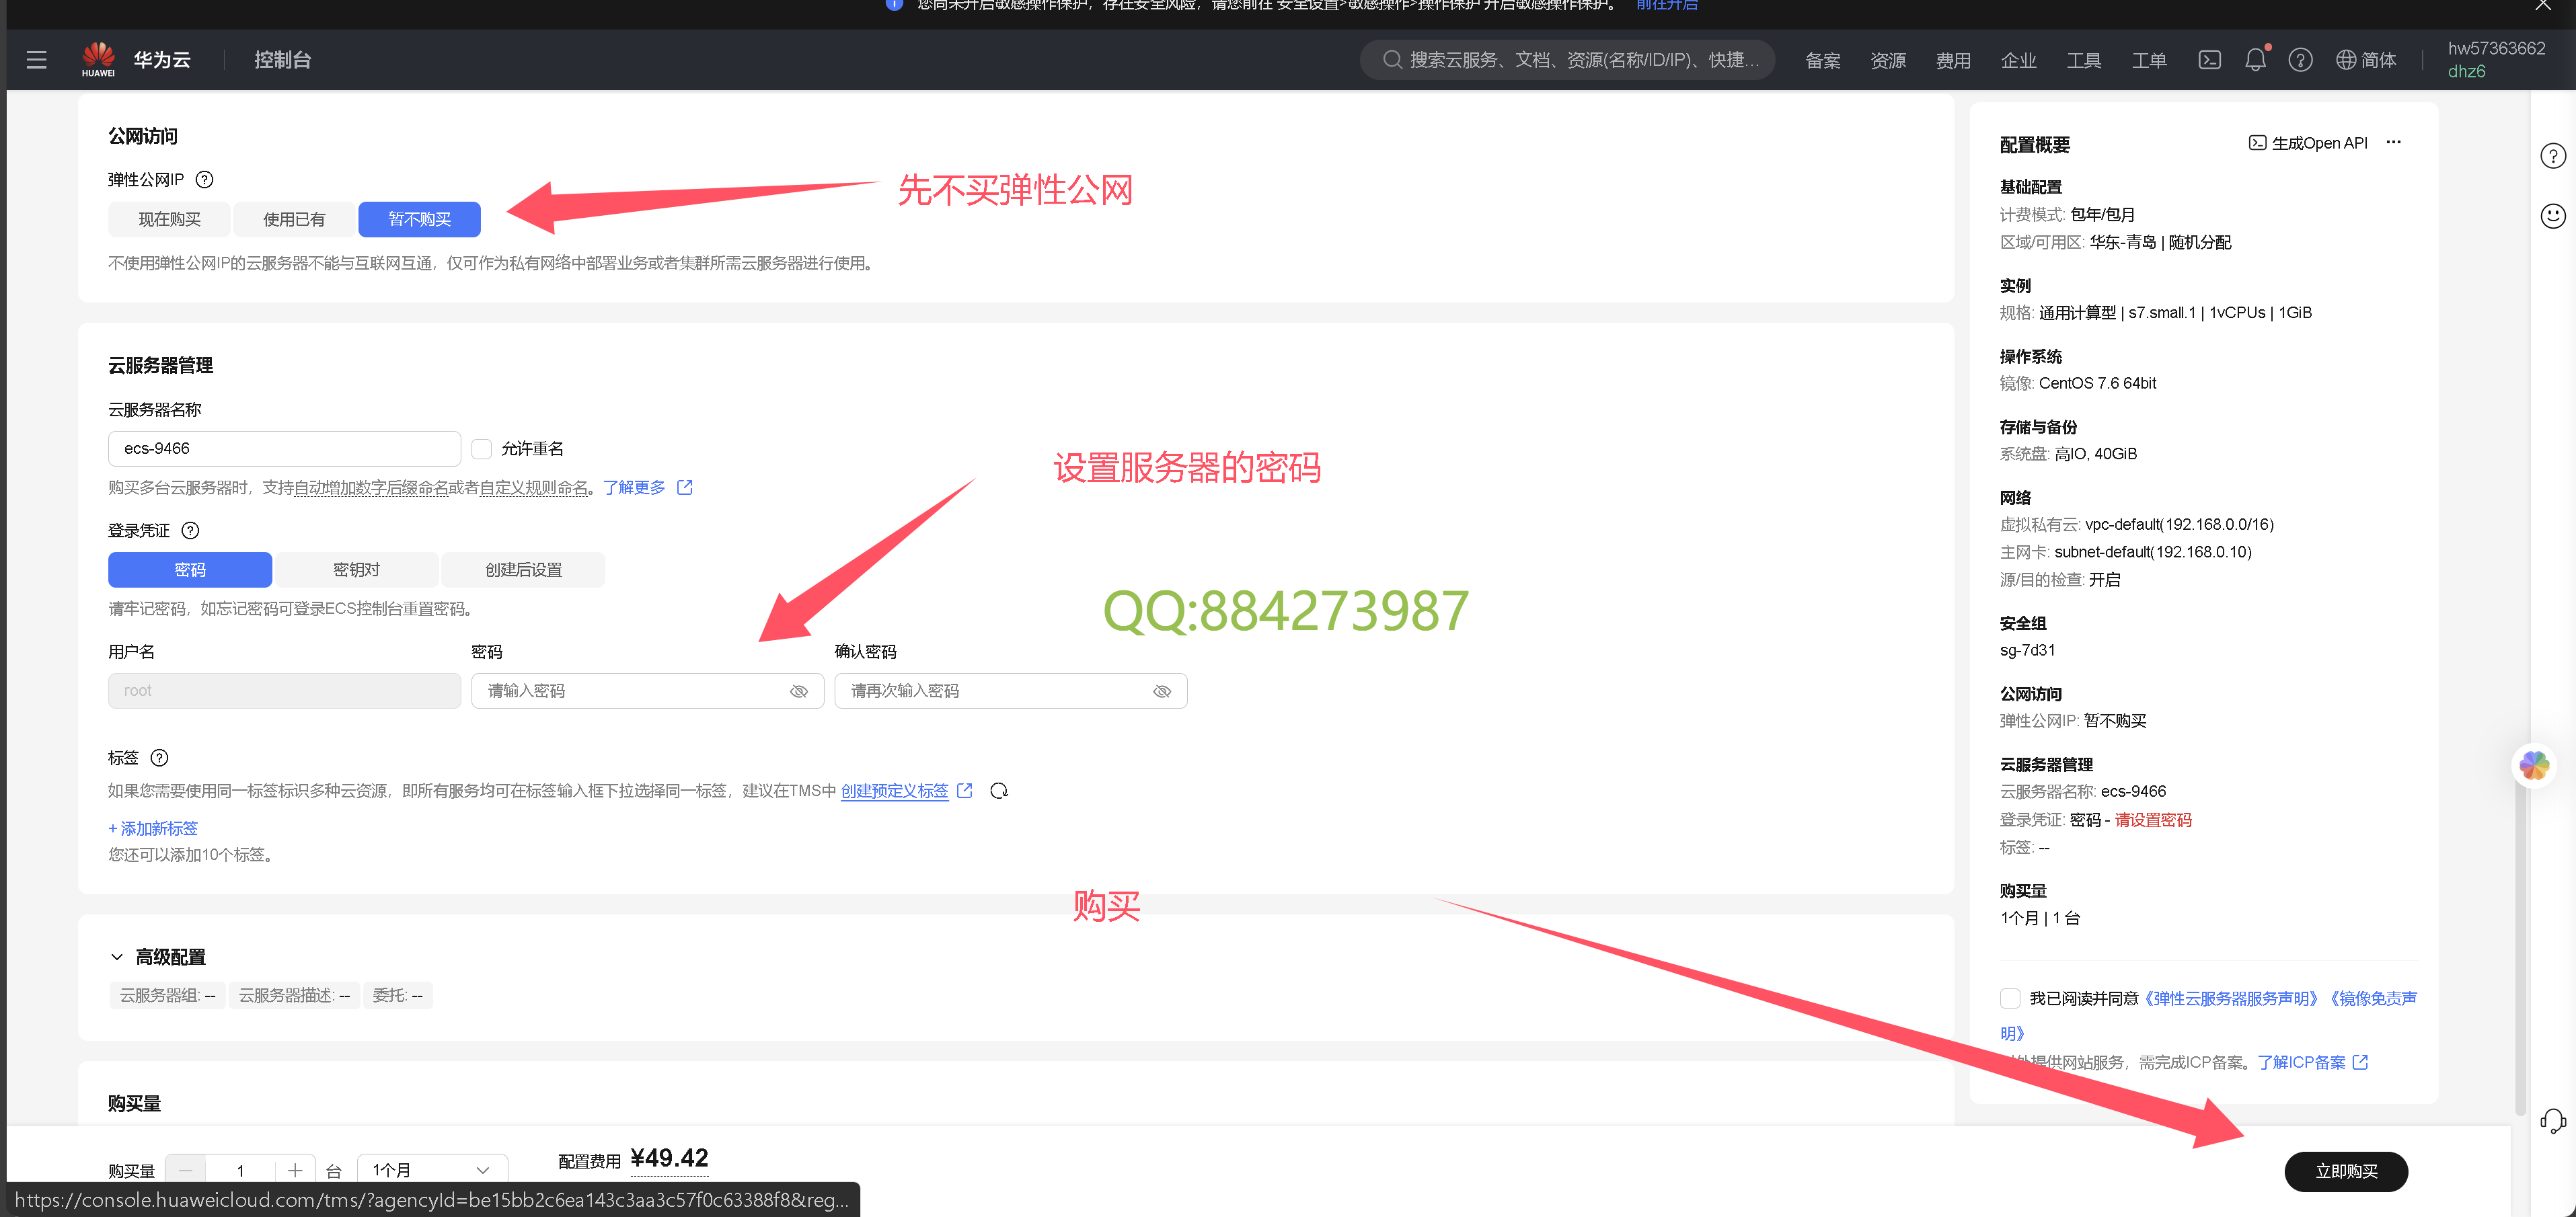The width and height of the screenshot is (2576, 1217).
Task: Click the server name field ecs-9466
Action: tap(284, 448)
